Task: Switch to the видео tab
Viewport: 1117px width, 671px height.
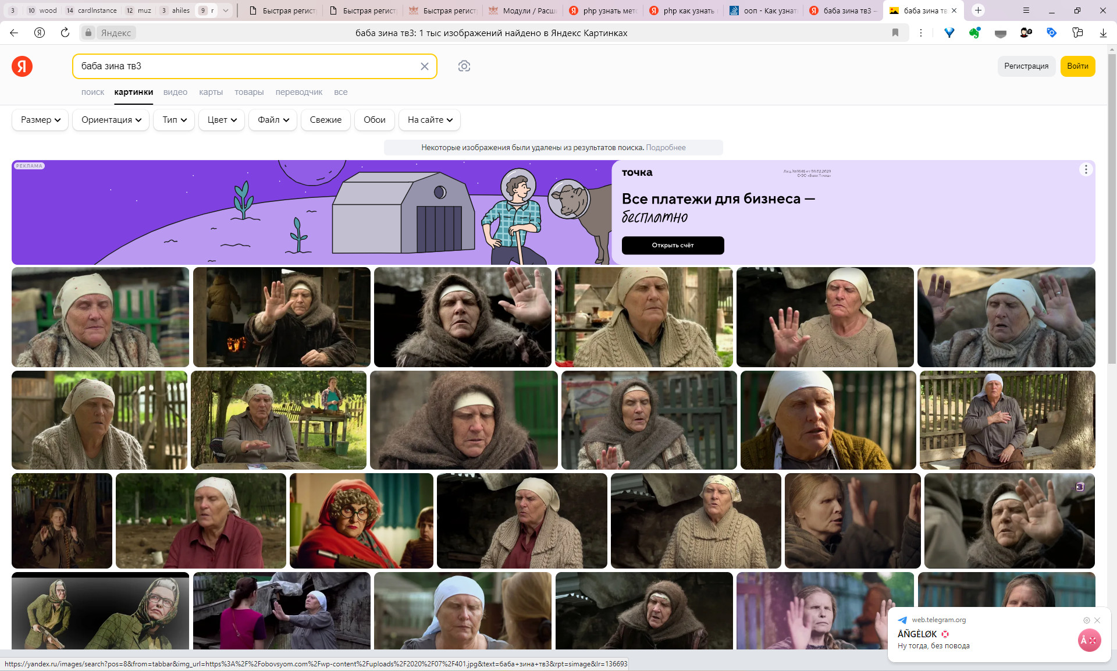Action: coord(175,92)
